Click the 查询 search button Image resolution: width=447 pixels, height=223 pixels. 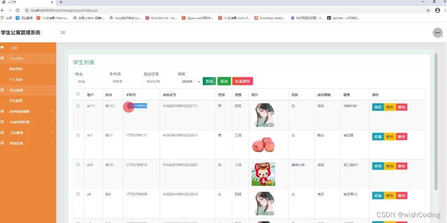point(209,81)
